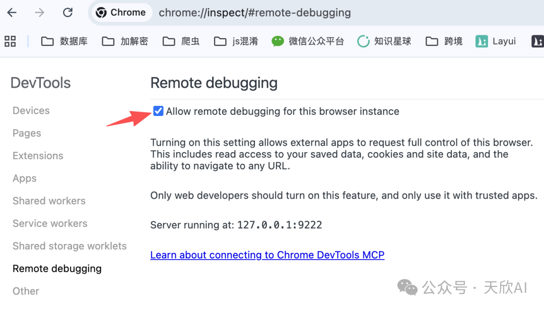The image size is (544, 309).
Task: Open the 数据库 bookmark folder
Action: (64, 41)
